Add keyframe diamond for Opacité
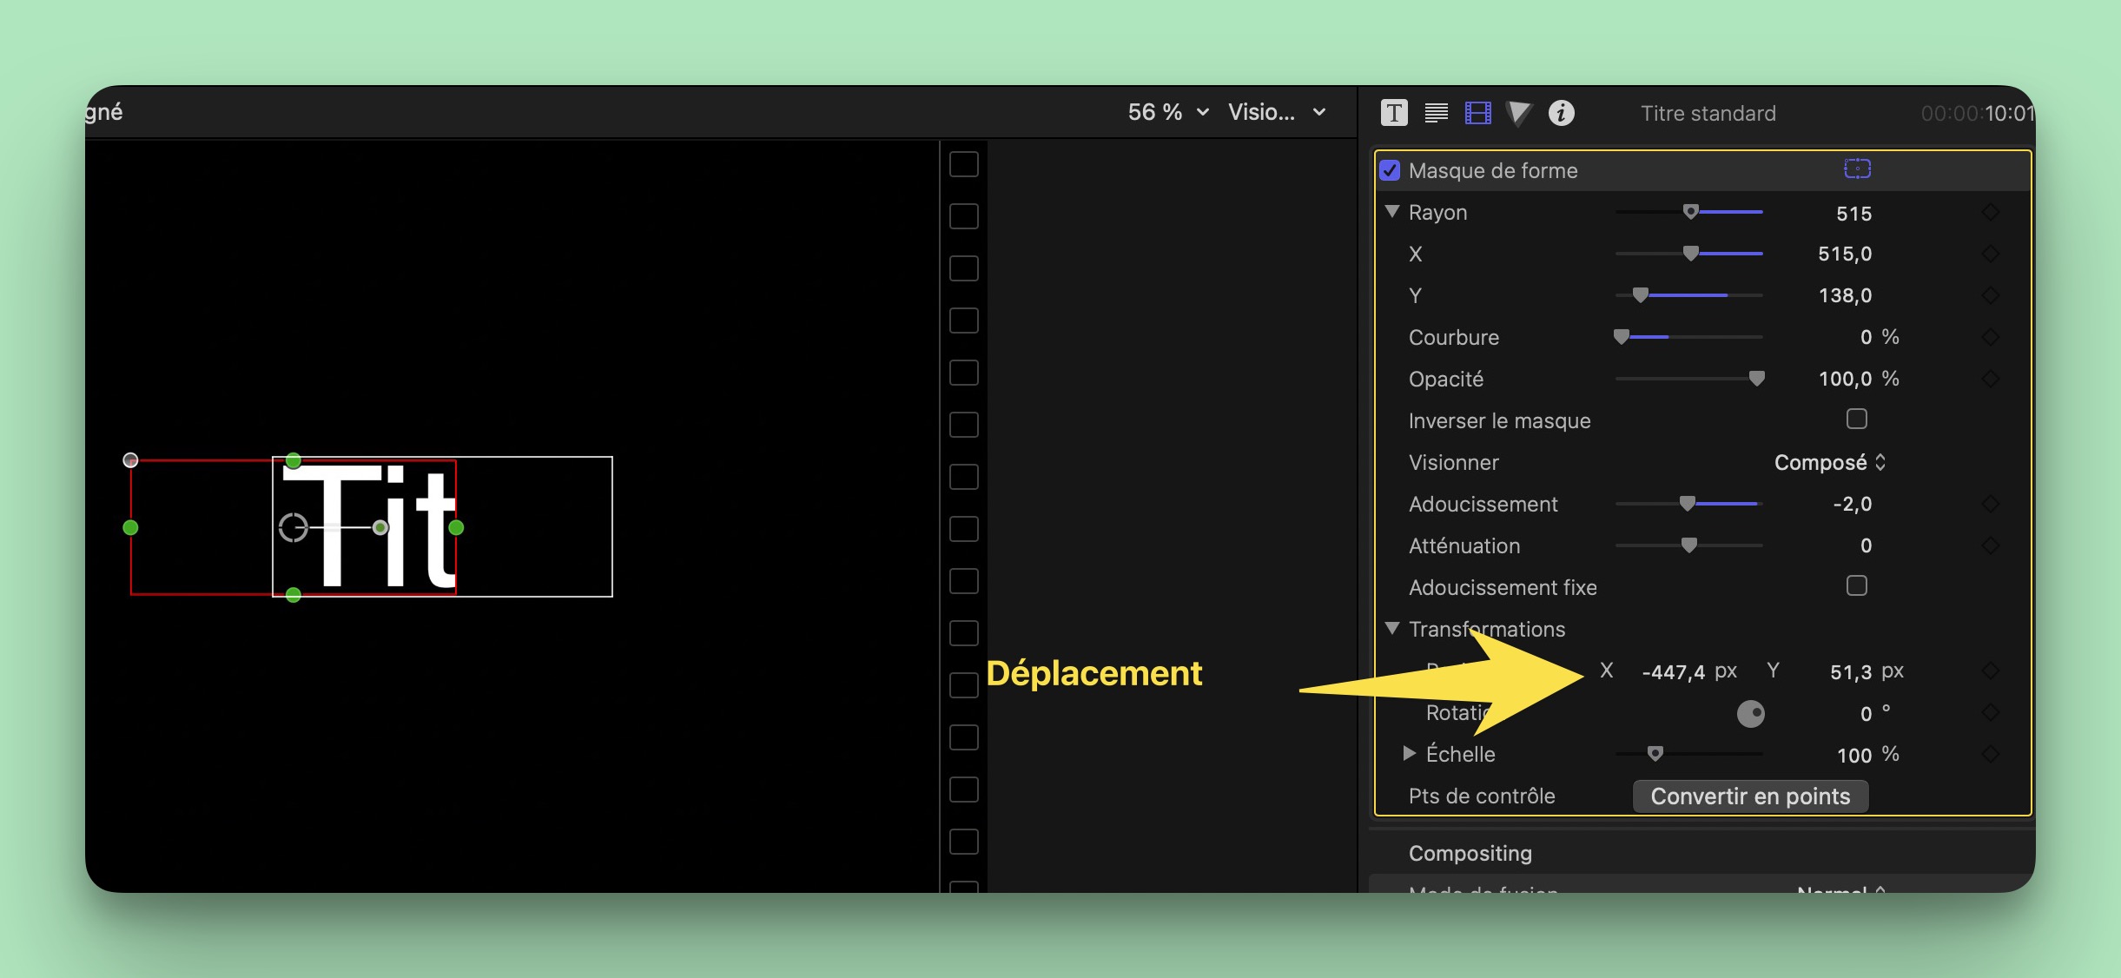Image resolution: width=2121 pixels, height=978 pixels. (x=1991, y=379)
